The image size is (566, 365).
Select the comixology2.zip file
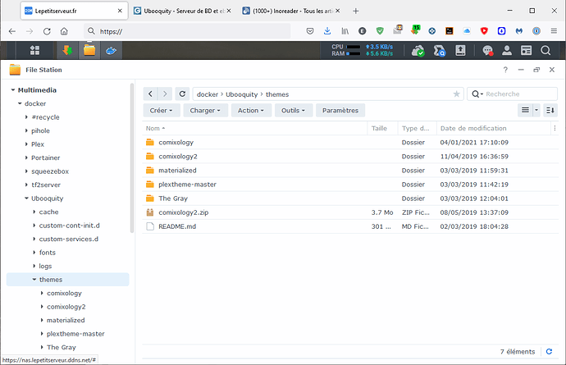tap(350, 212)
